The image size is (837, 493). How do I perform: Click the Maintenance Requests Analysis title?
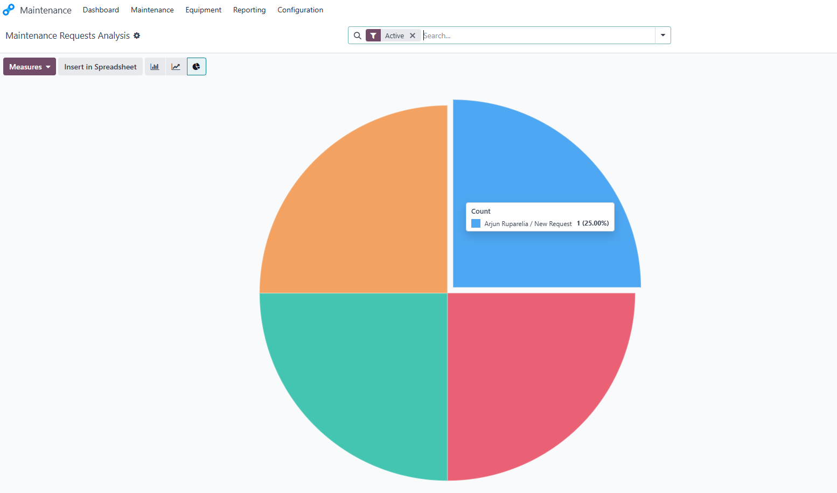tap(66, 36)
